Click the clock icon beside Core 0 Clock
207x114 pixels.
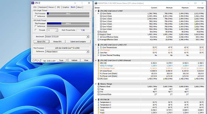(x=101, y=16)
